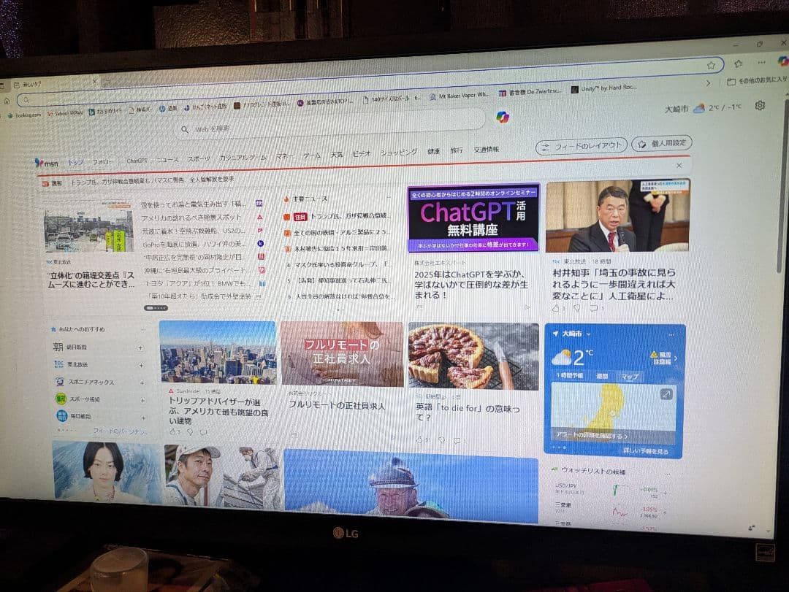Image resolution: width=789 pixels, height=592 pixels.
Task: Click the 詳しい予報を見る link
Action: tap(645, 450)
